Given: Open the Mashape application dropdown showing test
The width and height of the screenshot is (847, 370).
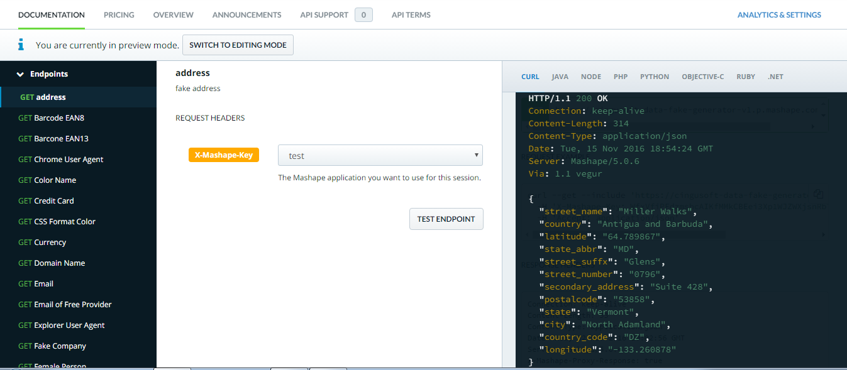Looking at the screenshot, I should 380,155.
